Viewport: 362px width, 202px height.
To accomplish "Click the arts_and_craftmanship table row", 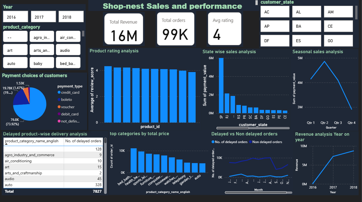I will pos(53,173).
